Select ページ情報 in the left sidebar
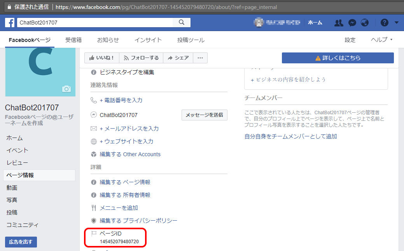404x251 pixels. pos(39,175)
